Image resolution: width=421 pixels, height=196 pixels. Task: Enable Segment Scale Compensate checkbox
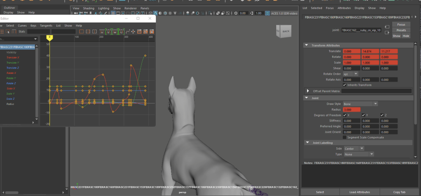click(345, 137)
